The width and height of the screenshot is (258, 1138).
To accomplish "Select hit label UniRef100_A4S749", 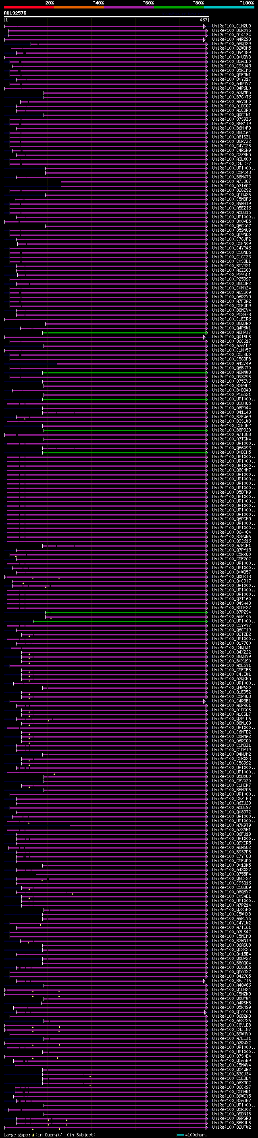I will click(231, 364).
